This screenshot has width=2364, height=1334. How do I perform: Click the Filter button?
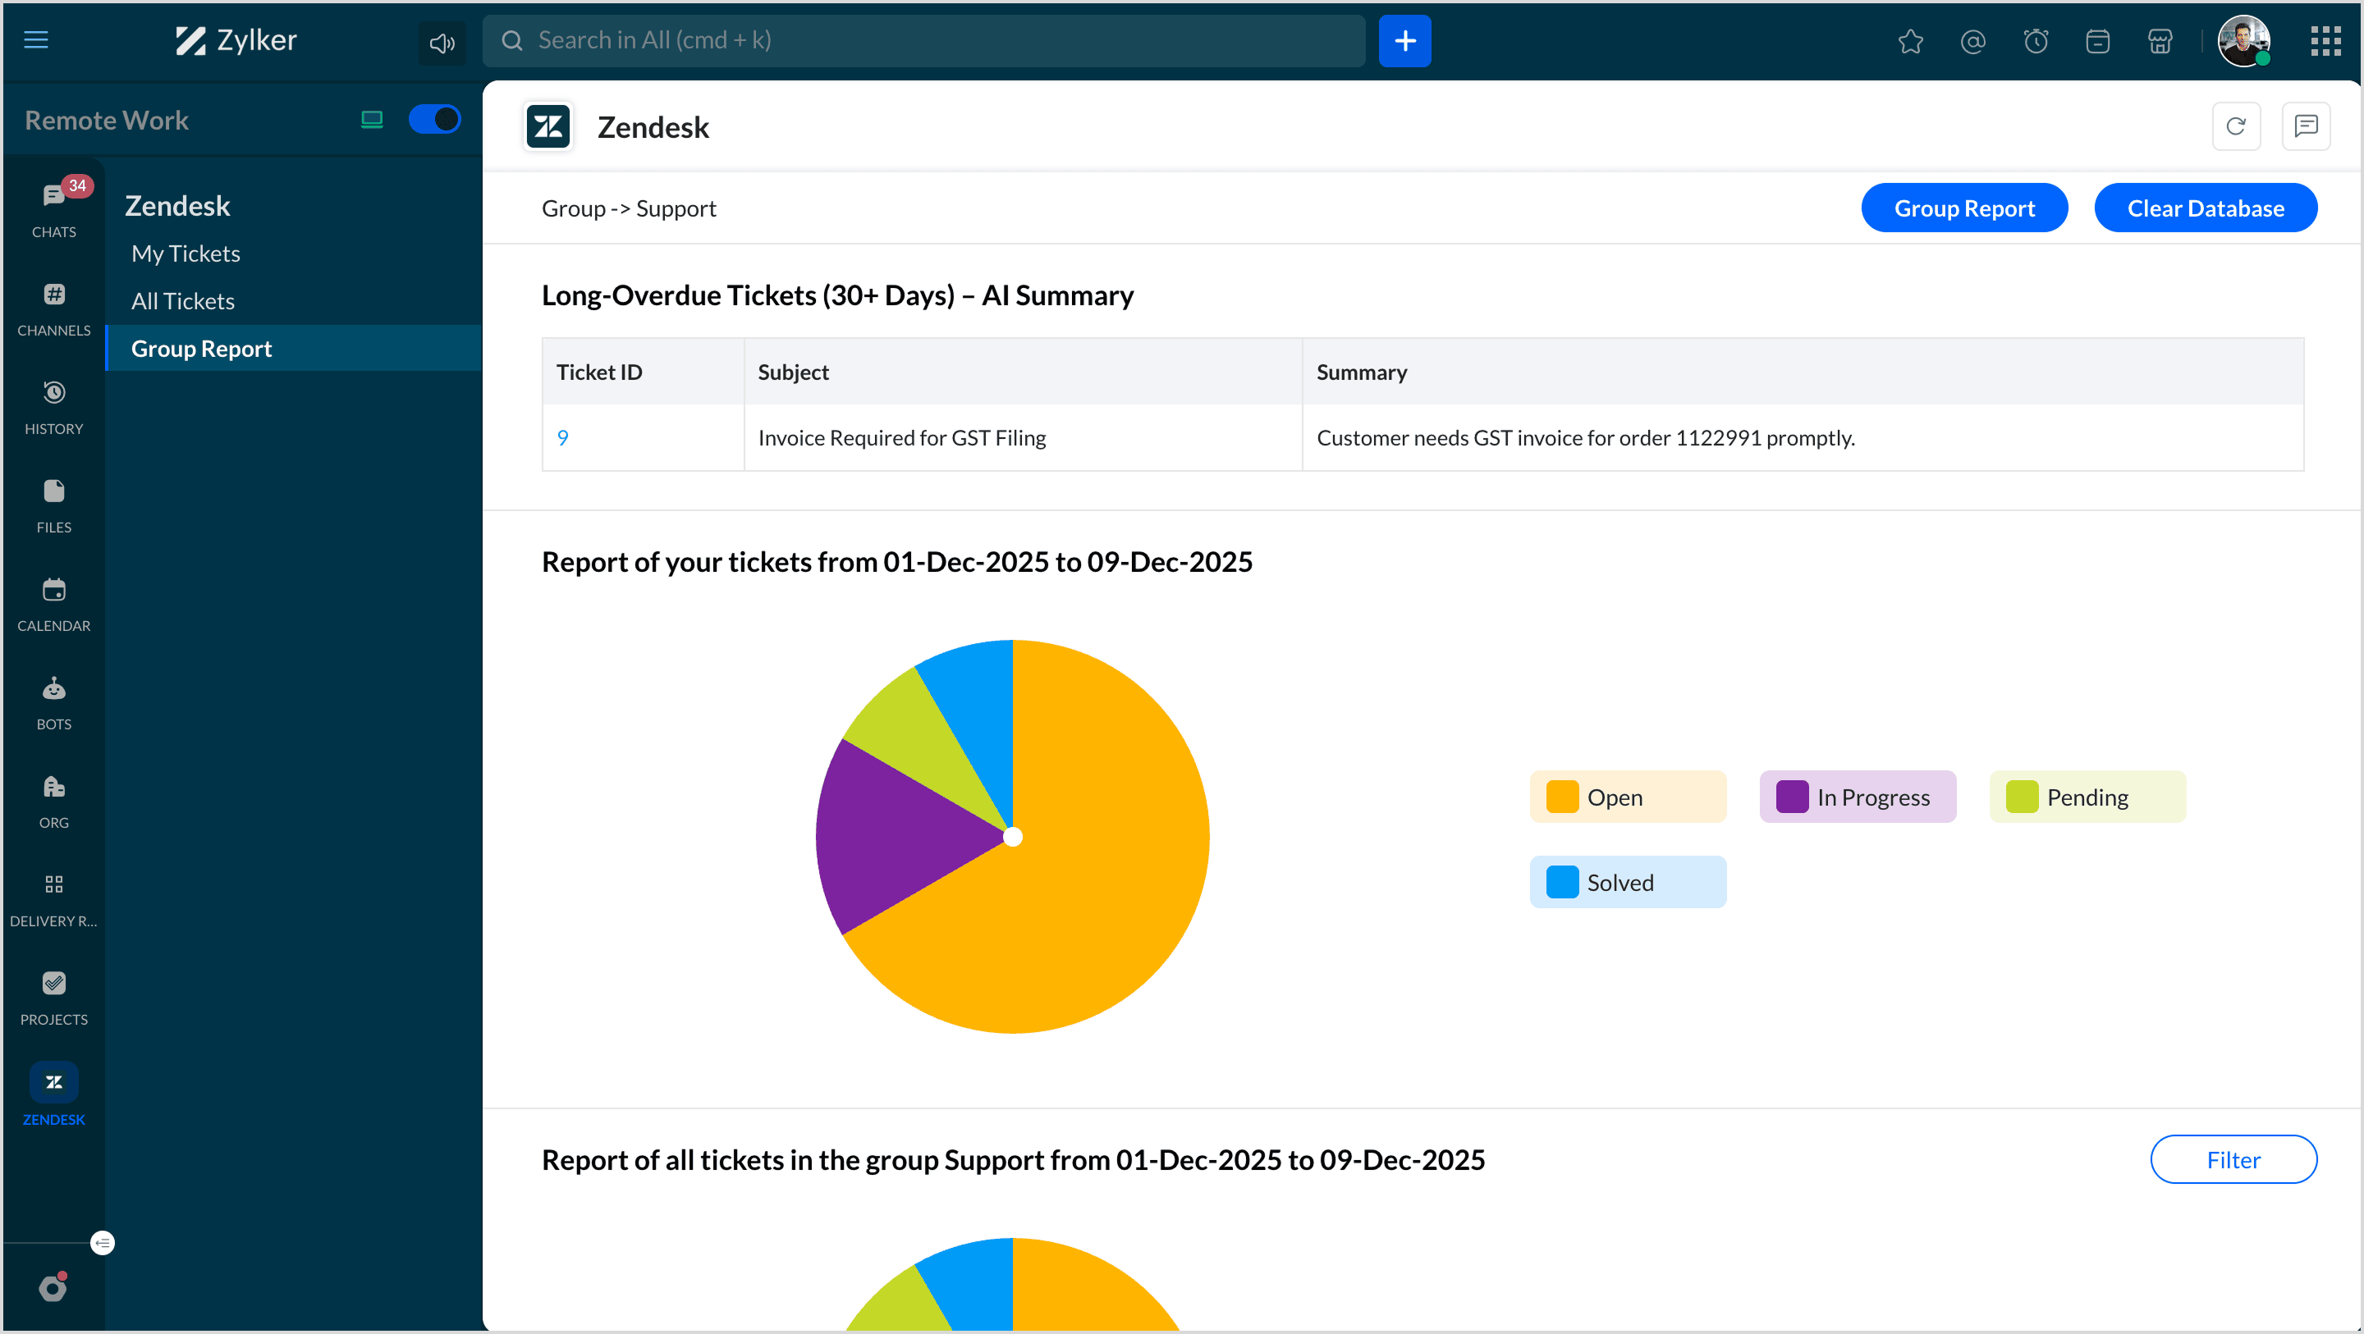tap(2233, 1158)
